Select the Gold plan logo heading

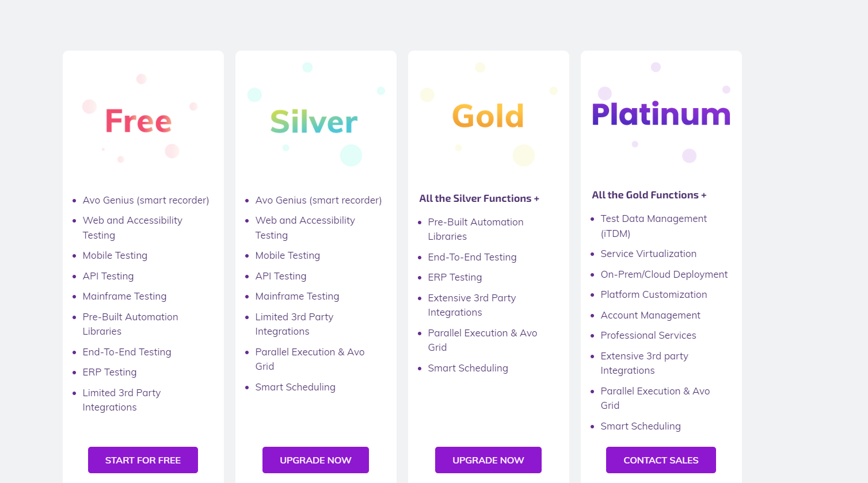[488, 116]
